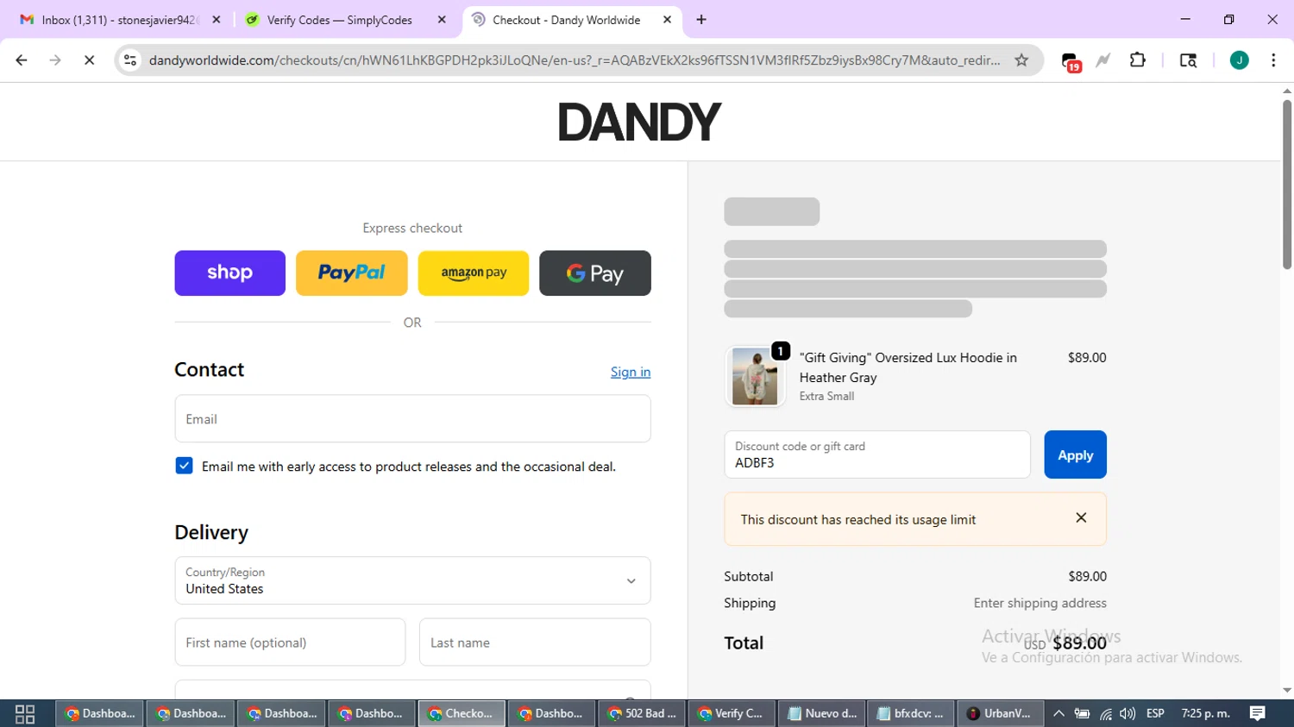Click the Last name field
The width and height of the screenshot is (1294, 727).
535,642
